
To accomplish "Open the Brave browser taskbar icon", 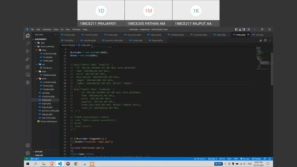I will pyautogui.click(x=52, y=164).
